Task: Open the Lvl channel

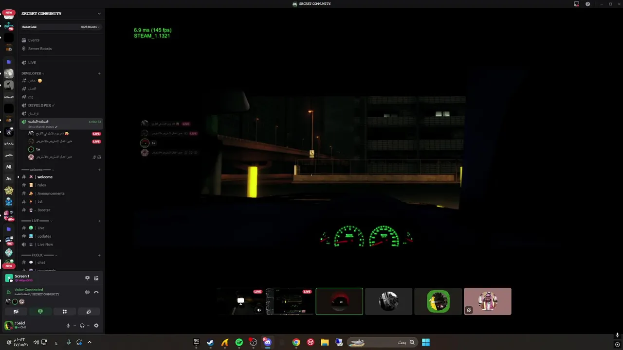Action: click(61, 202)
